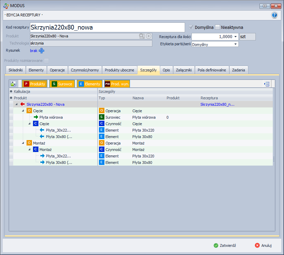Click the tree layout icon at toolbar right
Image resolution: width=284 pixels, height=255 pixels.
[x=267, y=84]
